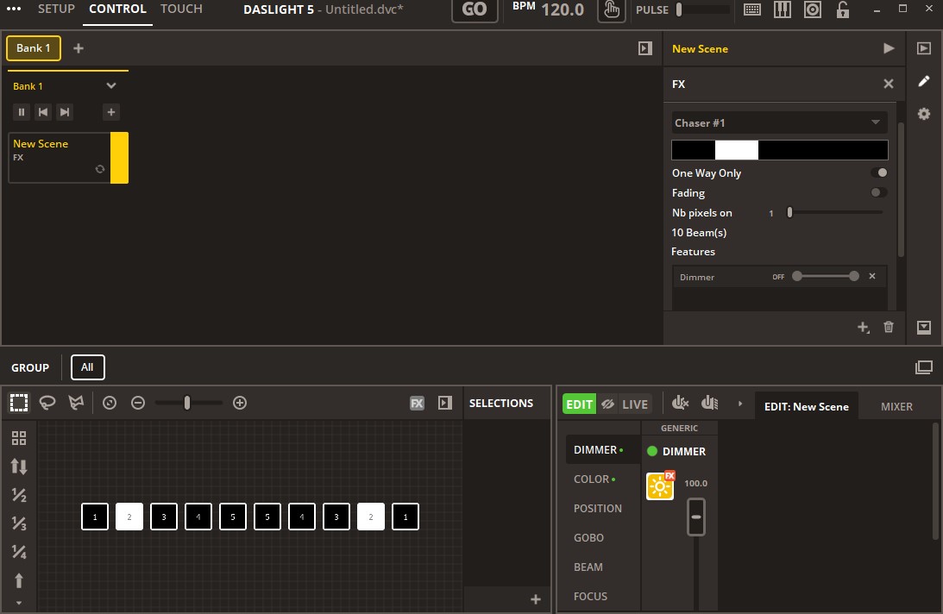The height and width of the screenshot is (614, 943).
Task: Toggle One Way Only switch
Action: [878, 172]
